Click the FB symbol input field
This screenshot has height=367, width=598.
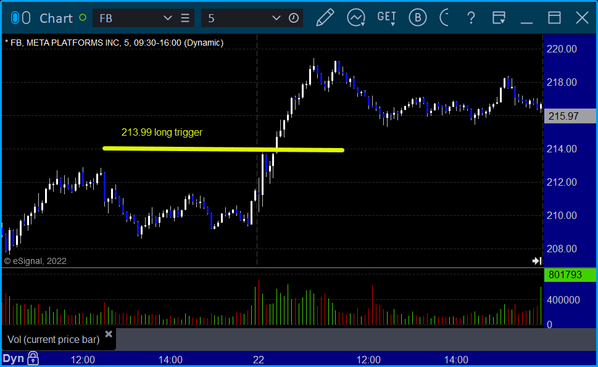[x=143, y=18]
